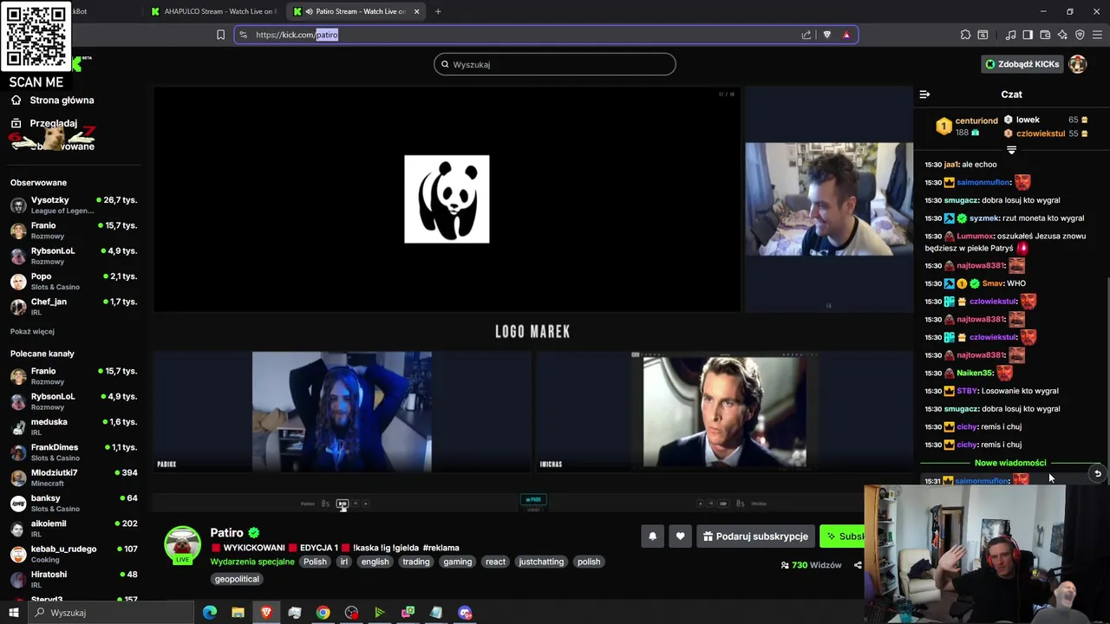Screen dimensions: 1110x624
Task: Click the bookmark icon beside the URL
Action: tap(220, 35)
